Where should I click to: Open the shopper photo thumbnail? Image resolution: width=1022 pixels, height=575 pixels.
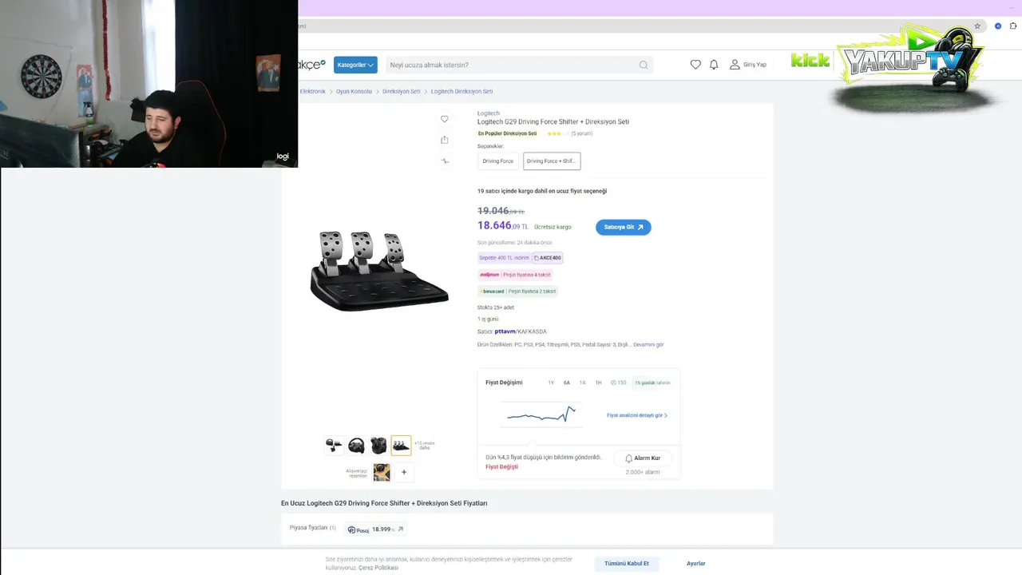click(382, 472)
